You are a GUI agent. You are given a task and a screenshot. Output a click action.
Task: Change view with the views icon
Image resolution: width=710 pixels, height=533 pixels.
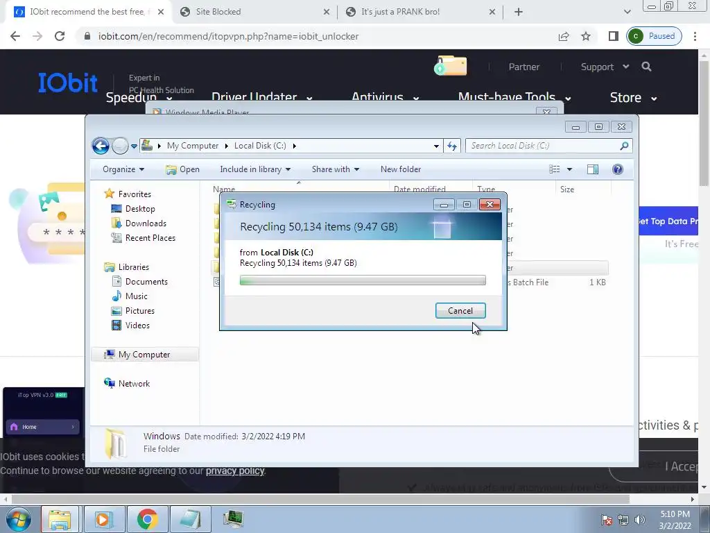[554, 169]
